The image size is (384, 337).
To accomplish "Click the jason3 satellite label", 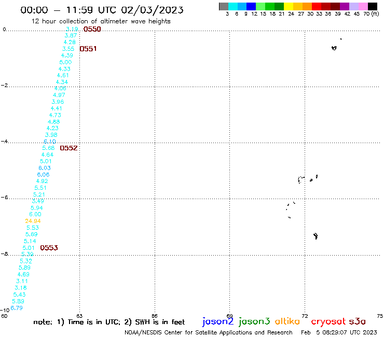I will click(x=254, y=322).
